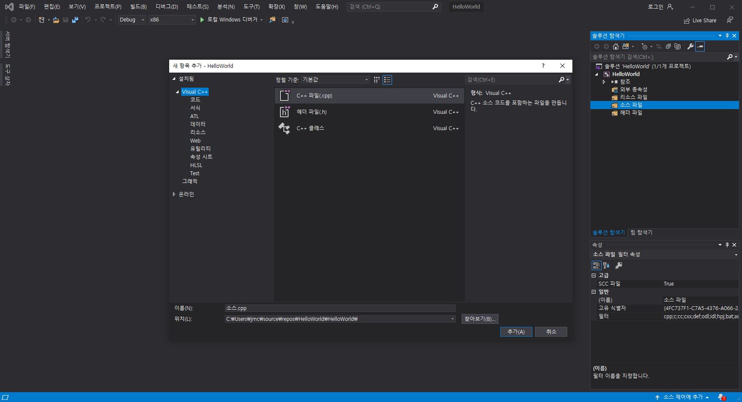
Task: Click the Cancel button in dialog
Action: pyautogui.click(x=551, y=332)
